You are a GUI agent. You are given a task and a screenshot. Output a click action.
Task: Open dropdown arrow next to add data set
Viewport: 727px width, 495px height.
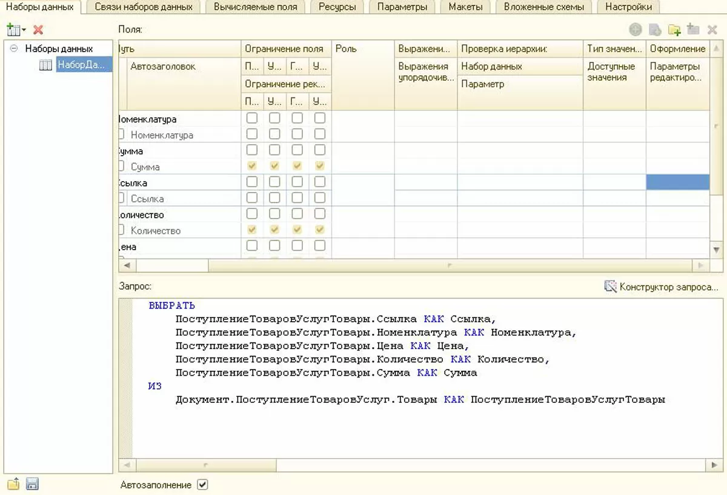[24, 30]
